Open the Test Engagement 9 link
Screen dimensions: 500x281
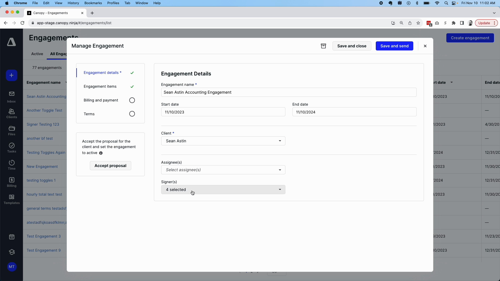pyautogui.click(x=43, y=250)
